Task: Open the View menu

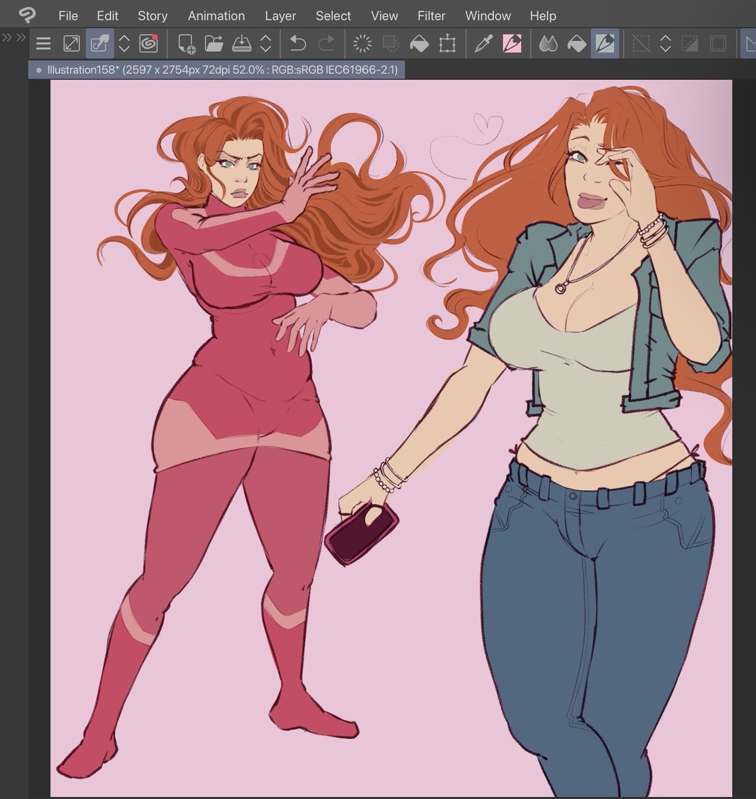Action: point(385,15)
